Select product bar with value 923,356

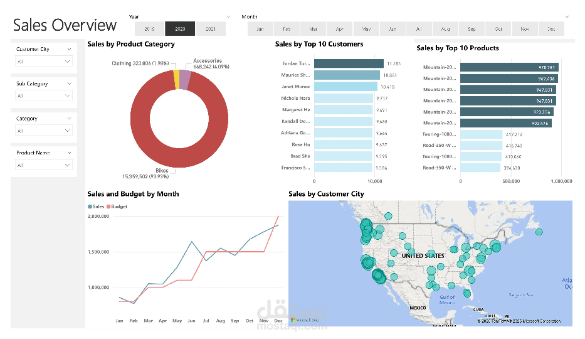[x=507, y=112]
